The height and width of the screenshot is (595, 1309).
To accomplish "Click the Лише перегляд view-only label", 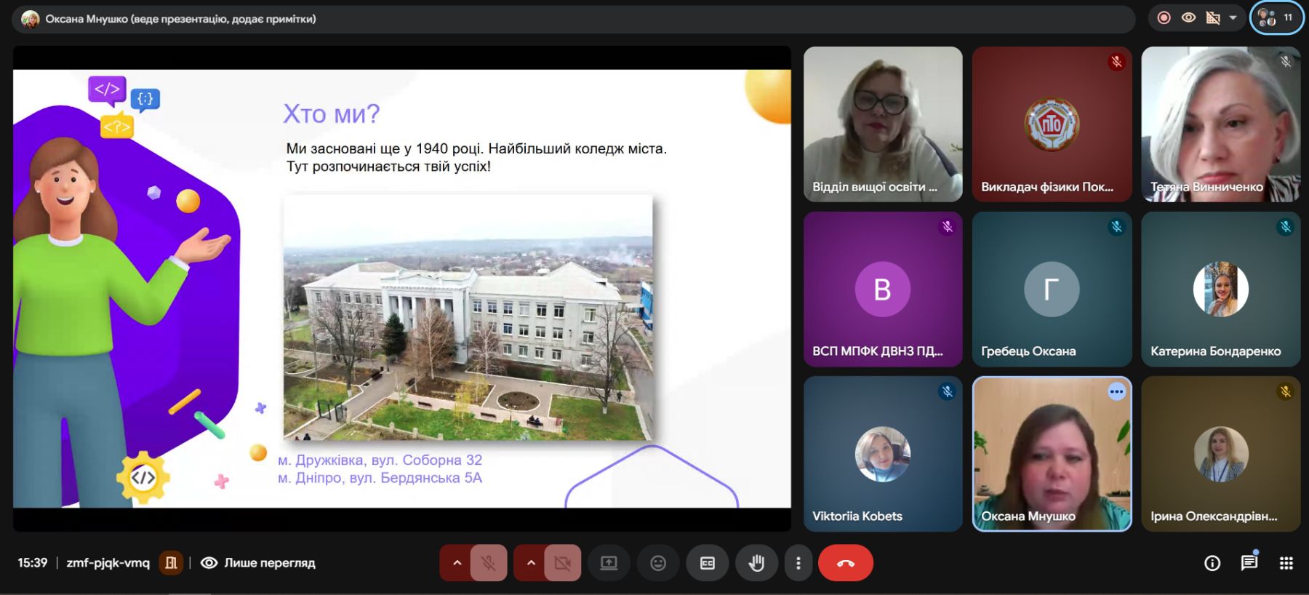I will point(269,562).
